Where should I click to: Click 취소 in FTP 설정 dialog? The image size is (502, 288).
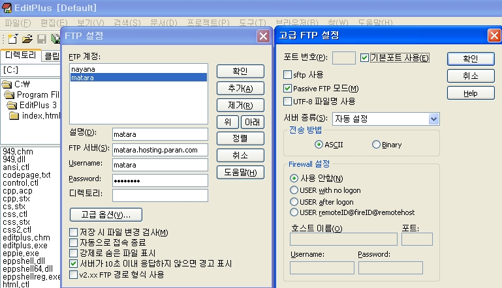coord(240,155)
